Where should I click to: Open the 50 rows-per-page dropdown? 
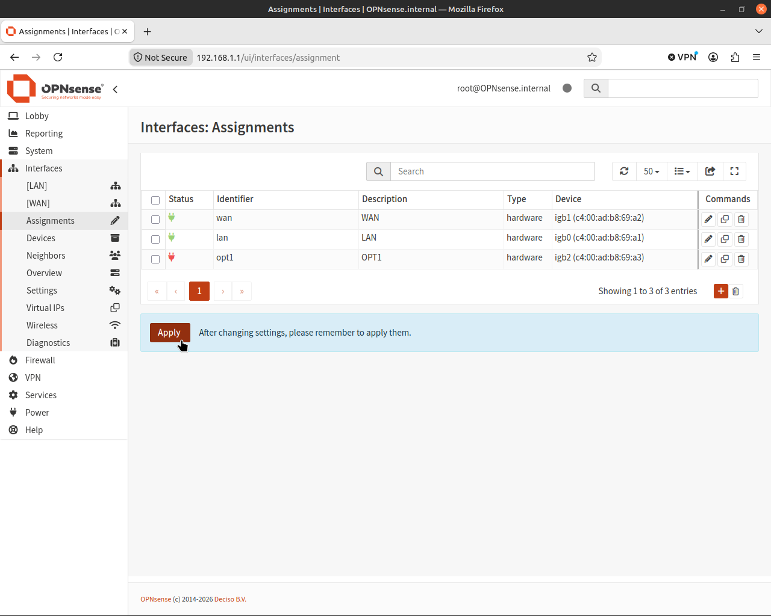652,171
